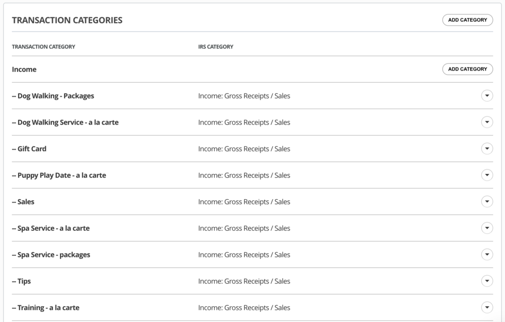The width and height of the screenshot is (505, 322).
Task: Open dropdown for Spa Service - packages
Action: [487, 254]
